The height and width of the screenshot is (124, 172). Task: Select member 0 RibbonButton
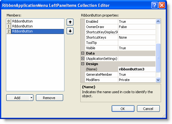pos(35,21)
